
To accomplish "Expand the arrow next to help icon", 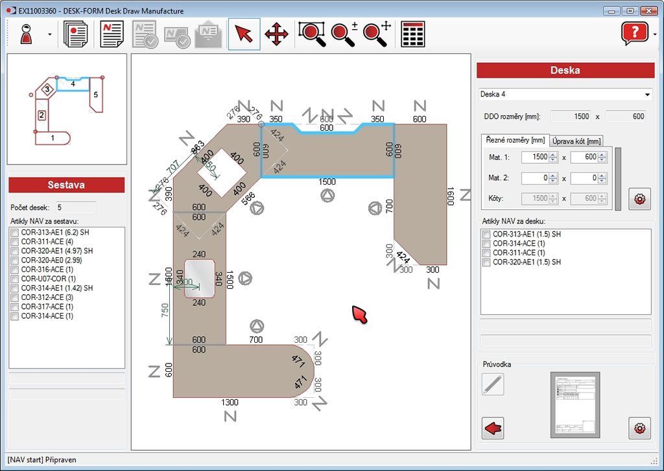I will coord(655,34).
